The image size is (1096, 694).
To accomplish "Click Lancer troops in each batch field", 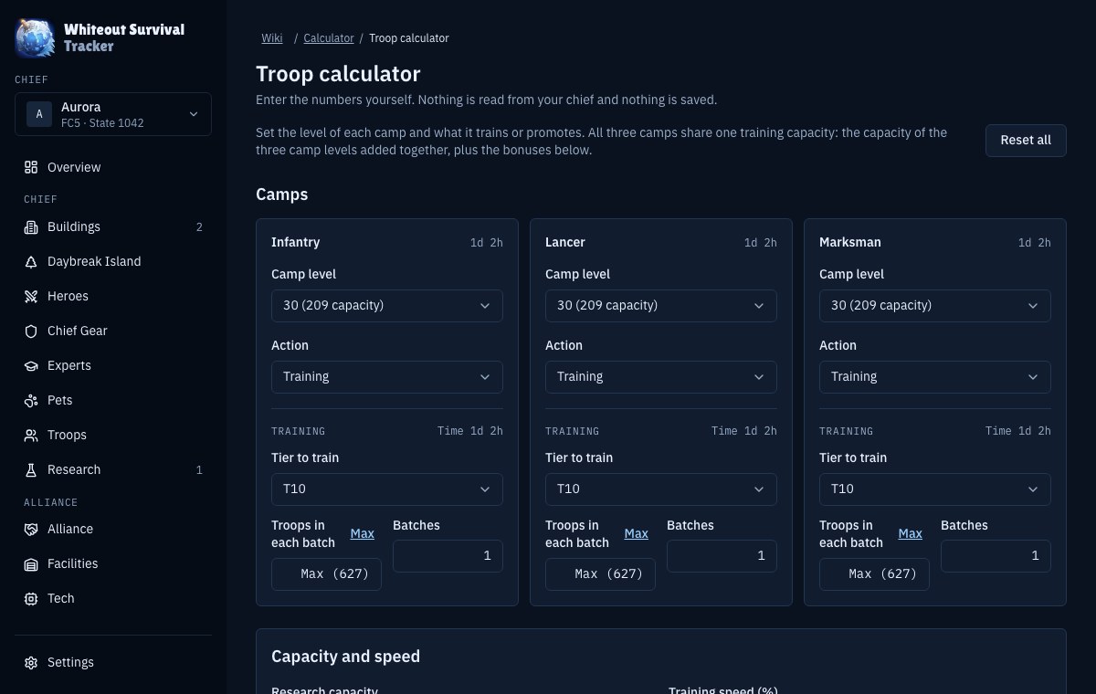I will tap(600, 574).
